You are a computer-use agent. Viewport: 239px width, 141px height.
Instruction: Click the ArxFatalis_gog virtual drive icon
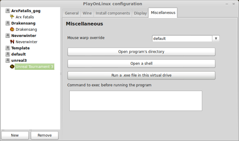8,11
